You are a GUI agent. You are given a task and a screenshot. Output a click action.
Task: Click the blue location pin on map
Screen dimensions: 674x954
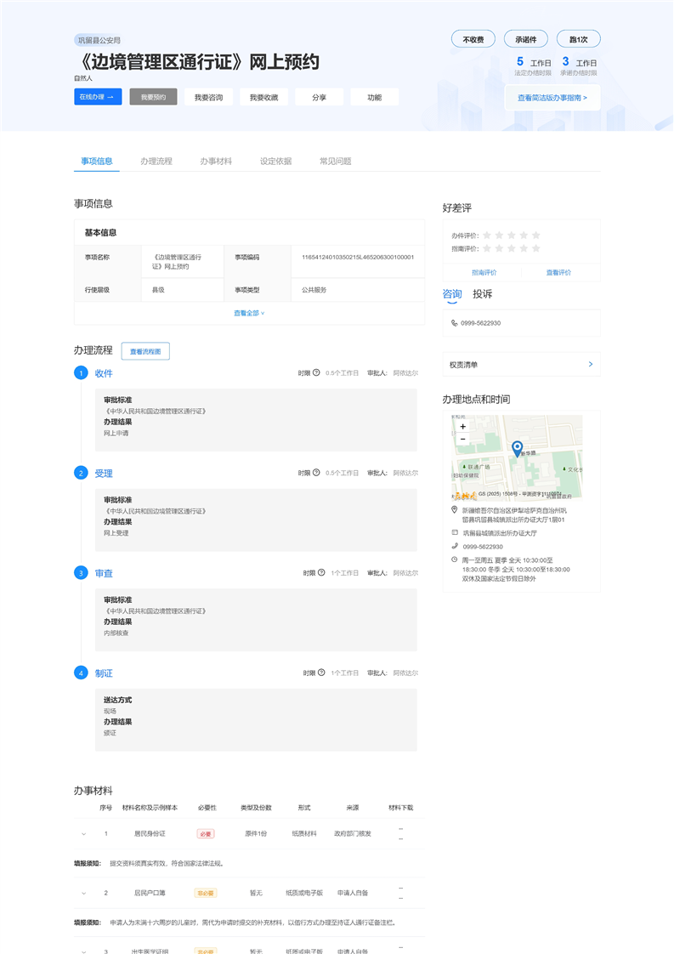click(x=516, y=448)
